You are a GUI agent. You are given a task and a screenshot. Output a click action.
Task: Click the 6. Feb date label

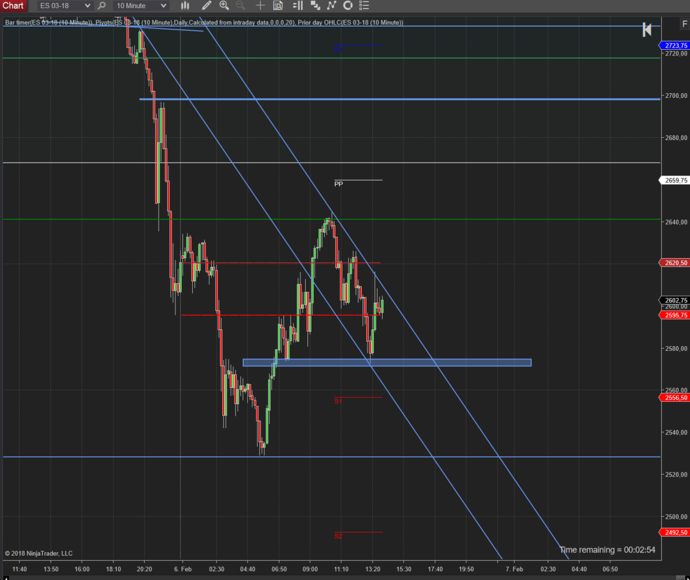182,569
